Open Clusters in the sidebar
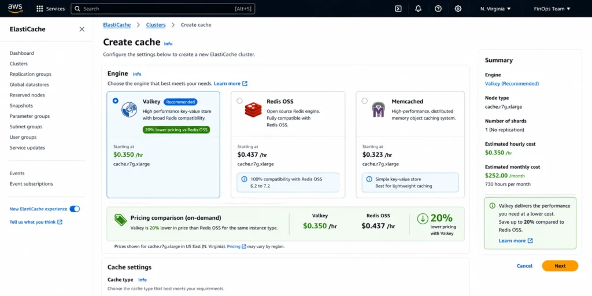This screenshot has width=592, height=296. (18, 64)
